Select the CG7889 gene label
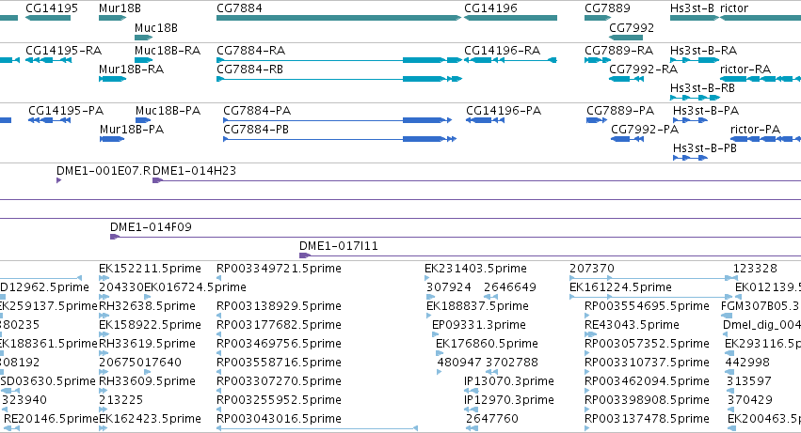This screenshot has width=801, height=433. point(607,8)
